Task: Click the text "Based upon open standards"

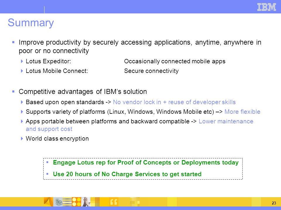Action: (65, 102)
